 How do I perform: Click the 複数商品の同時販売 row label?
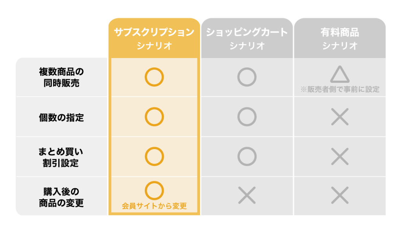pyautogui.click(x=61, y=77)
